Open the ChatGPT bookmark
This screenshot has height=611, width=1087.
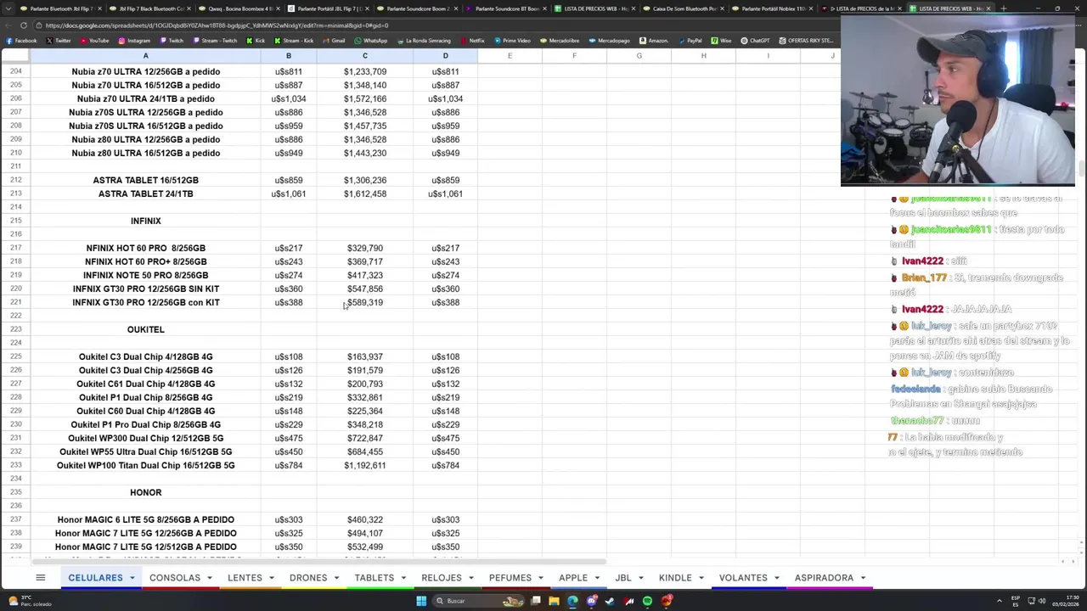point(755,41)
